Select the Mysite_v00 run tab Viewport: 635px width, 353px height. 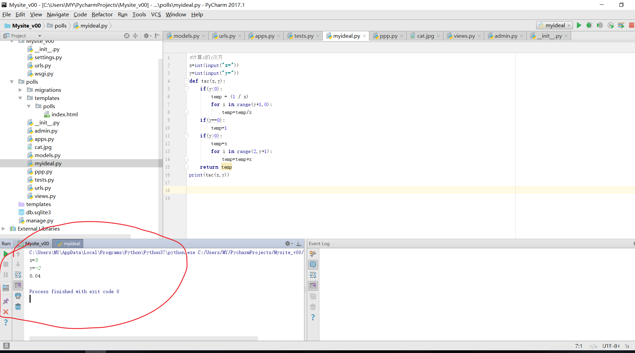pos(34,243)
